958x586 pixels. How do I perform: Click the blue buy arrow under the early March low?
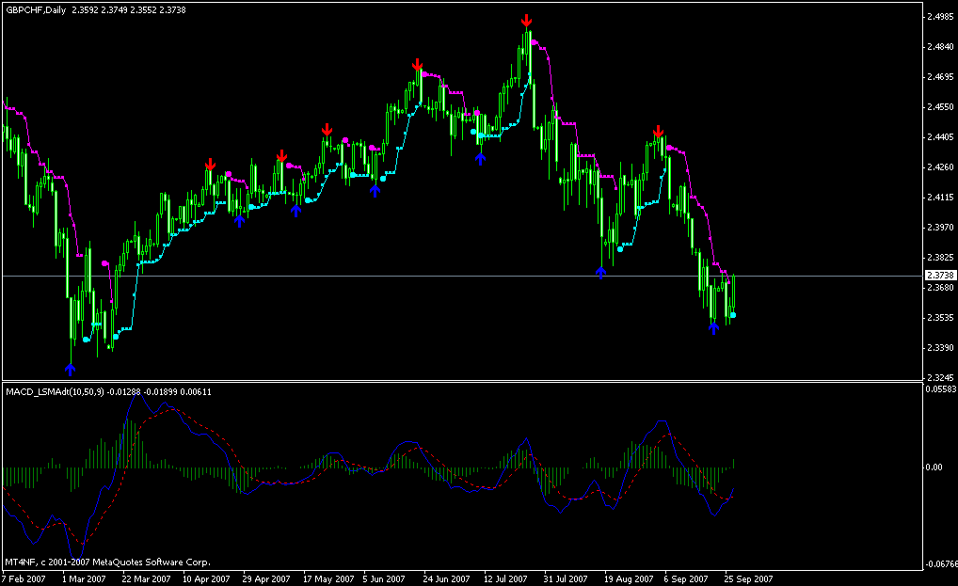click(70, 369)
